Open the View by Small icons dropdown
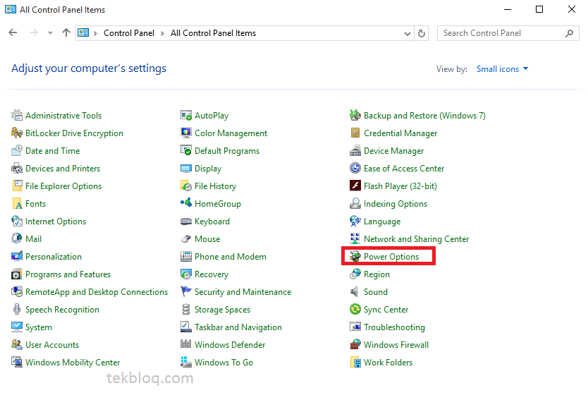Screen dimensions: 588x400 pyautogui.click(x=502, y=69)
